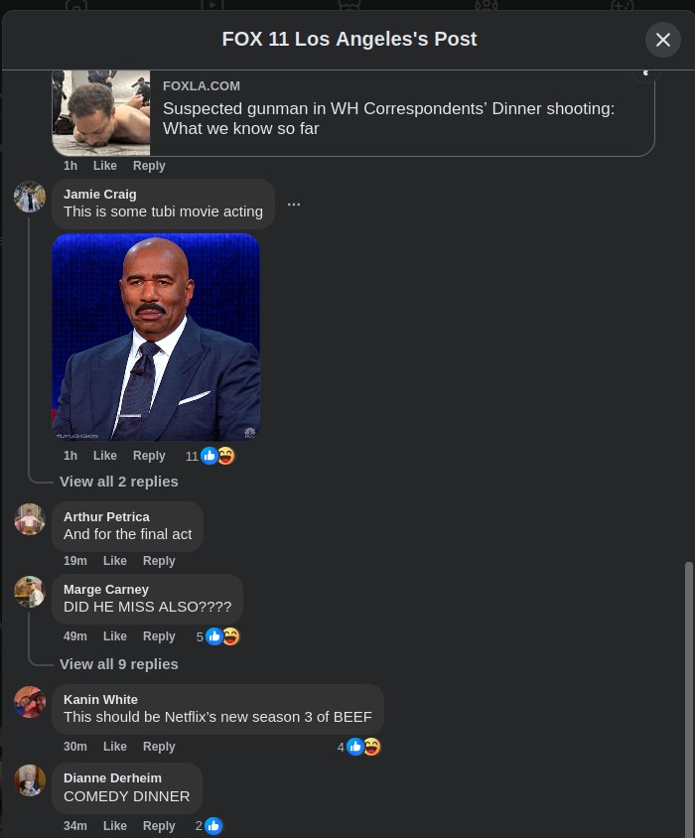The image size is (695, 838).
Task: Like Jamie Craig's tubi movie comment
Action: coord(105,456)
